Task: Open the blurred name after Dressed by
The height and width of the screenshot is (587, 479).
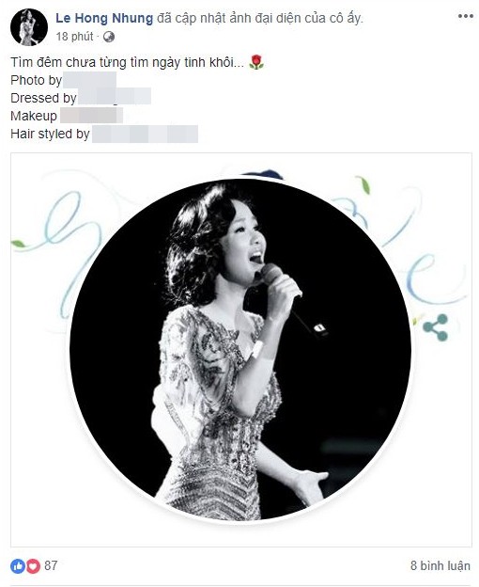Action: pos(115,97)
